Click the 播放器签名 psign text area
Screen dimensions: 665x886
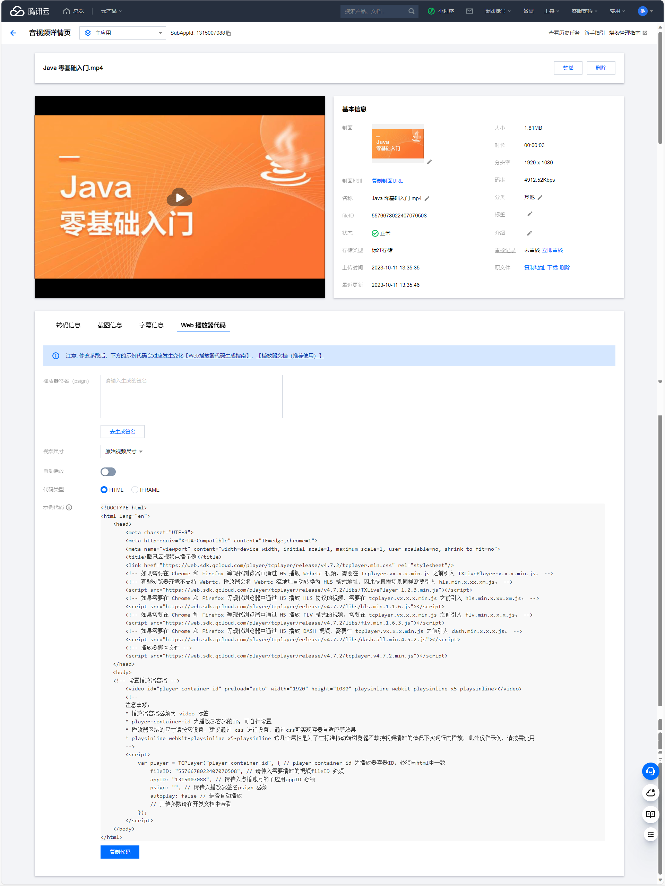(191, 396)
